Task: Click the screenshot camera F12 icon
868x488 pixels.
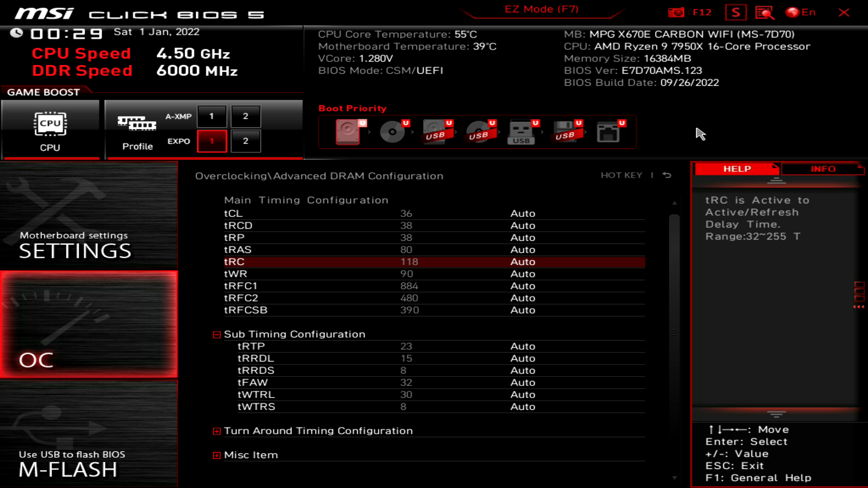Action: (x=676, y=12)
